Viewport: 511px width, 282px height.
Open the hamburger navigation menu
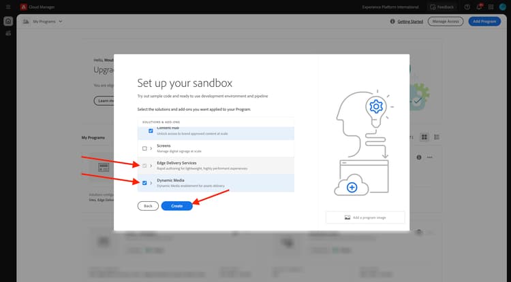[x=8, y=7]
